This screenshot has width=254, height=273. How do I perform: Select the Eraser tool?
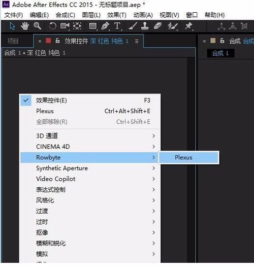click(158, 26)
